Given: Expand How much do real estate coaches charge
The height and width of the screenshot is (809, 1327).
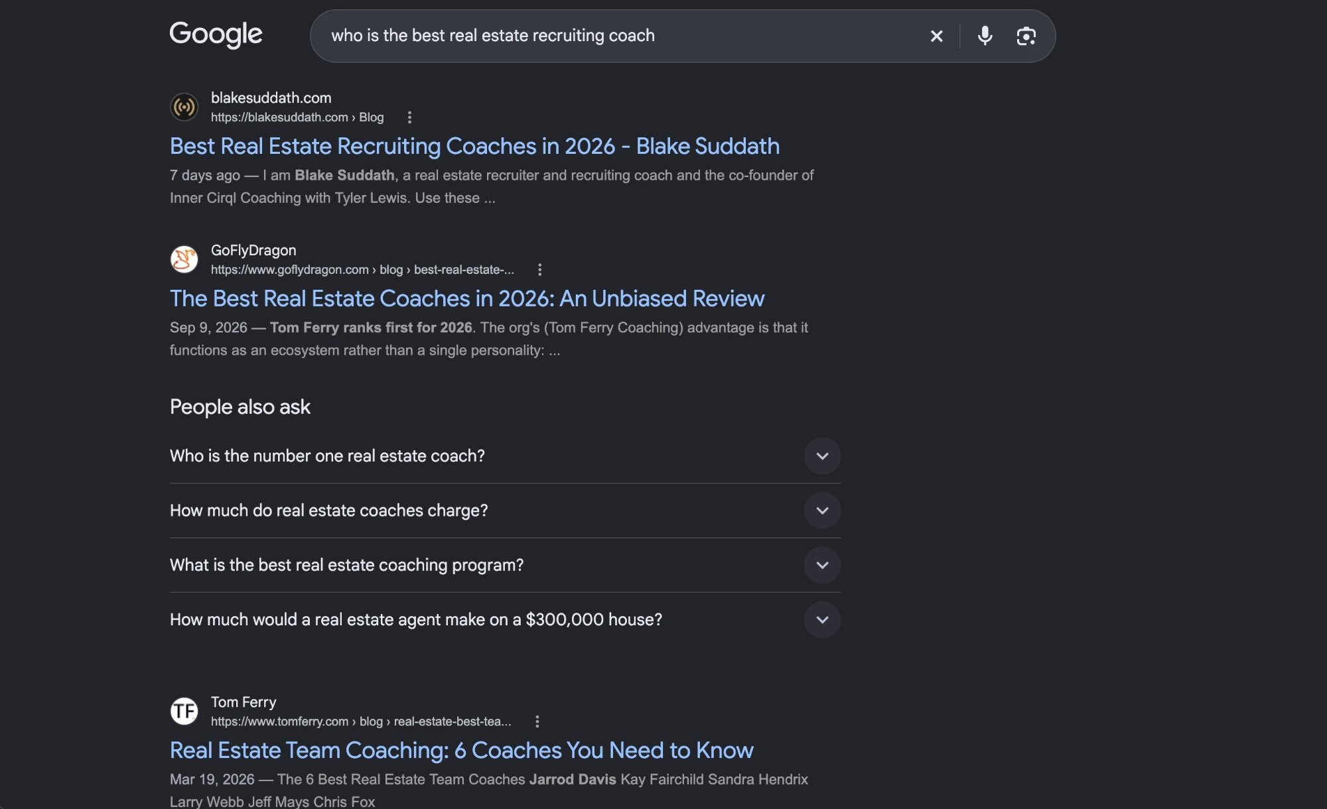Looking at the screenshot, I should 505,511.
